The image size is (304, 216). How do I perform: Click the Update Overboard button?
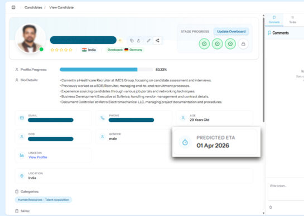(x=231, y=31)
